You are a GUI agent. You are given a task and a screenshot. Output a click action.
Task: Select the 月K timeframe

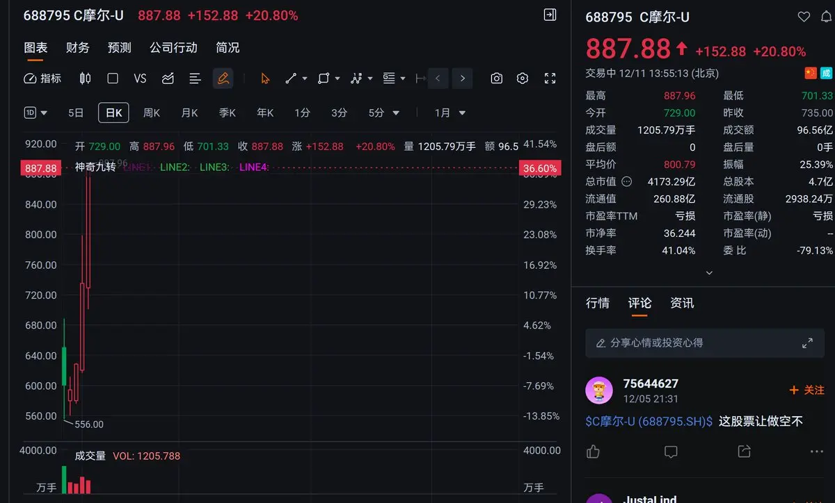pos(189,113)
